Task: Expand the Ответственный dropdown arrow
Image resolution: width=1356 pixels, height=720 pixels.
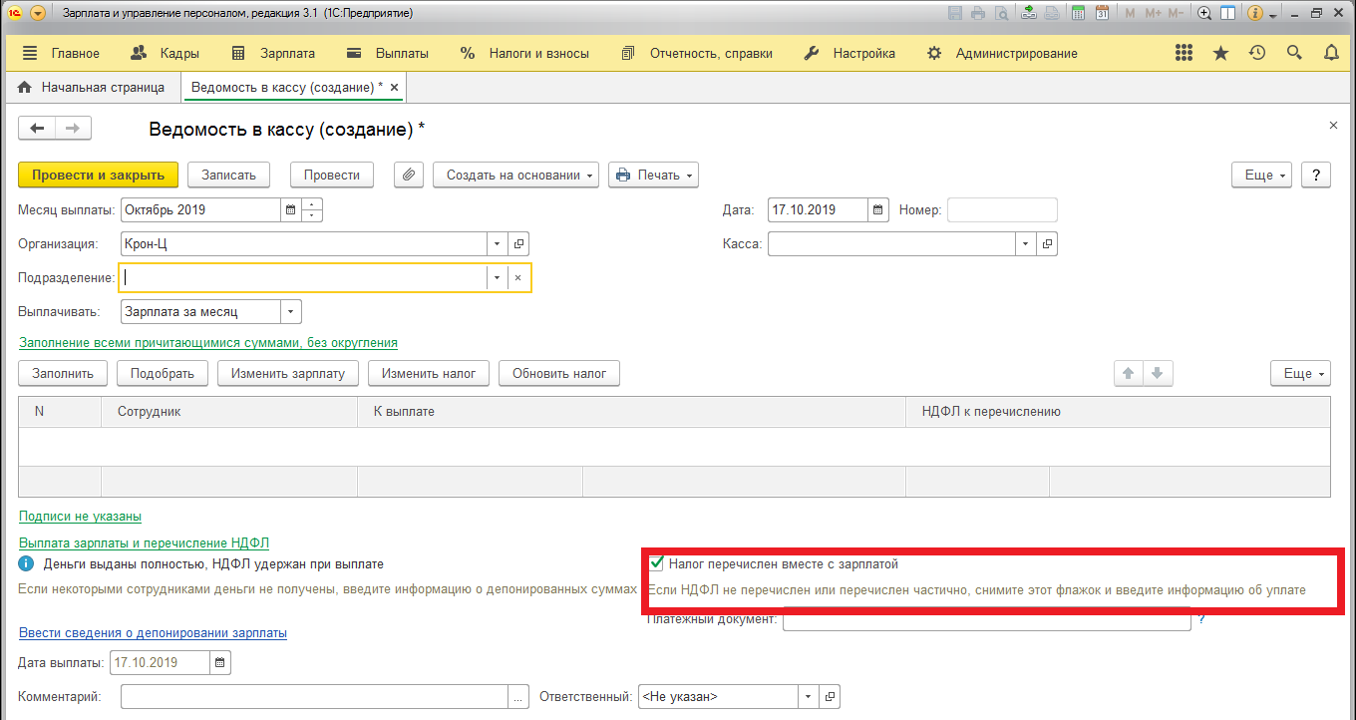Action: pyautogui.click(x=808, y=696)
